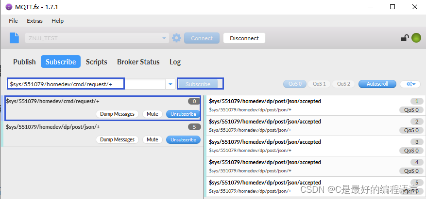Click the topic input field
Screen dimensions: 426x199
[x=86, y=84]
